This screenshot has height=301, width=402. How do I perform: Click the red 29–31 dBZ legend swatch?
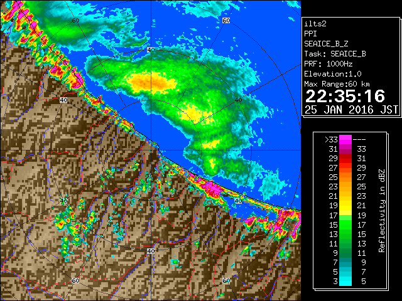[345, 159]
